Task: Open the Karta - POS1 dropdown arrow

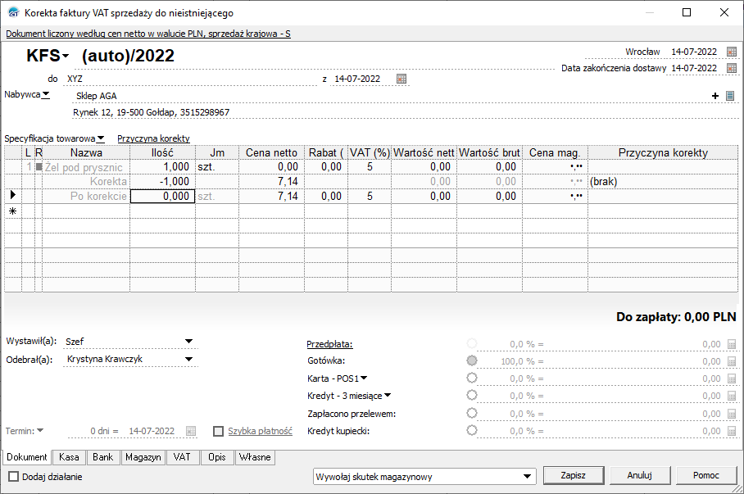Action: 364,378
